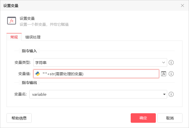Switch to the 常规 tab

[x=14, y=37]
